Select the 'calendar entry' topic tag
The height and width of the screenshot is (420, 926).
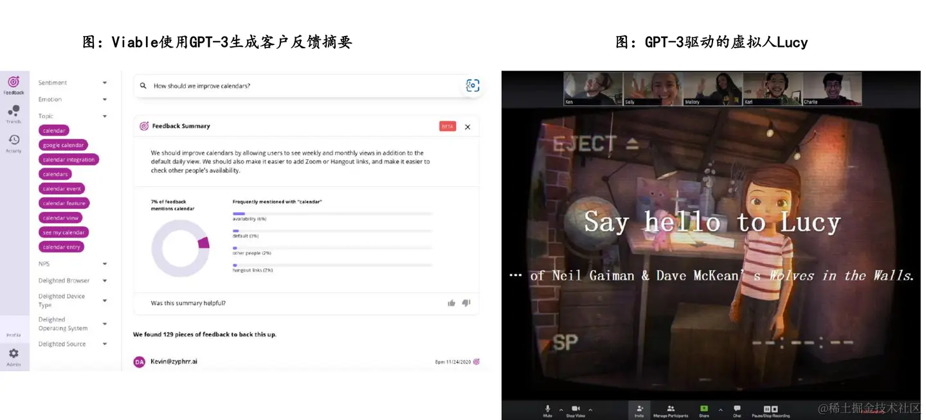click(62, 247)
